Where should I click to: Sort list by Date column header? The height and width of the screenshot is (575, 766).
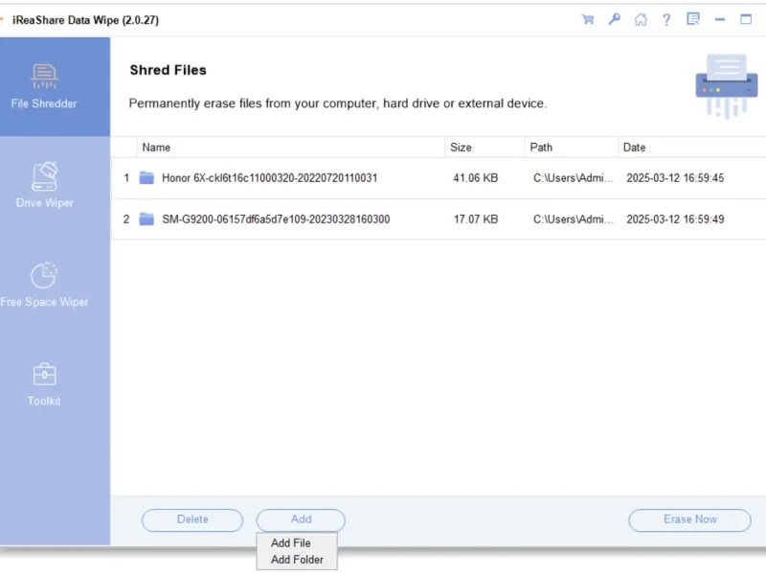[691, 148]
